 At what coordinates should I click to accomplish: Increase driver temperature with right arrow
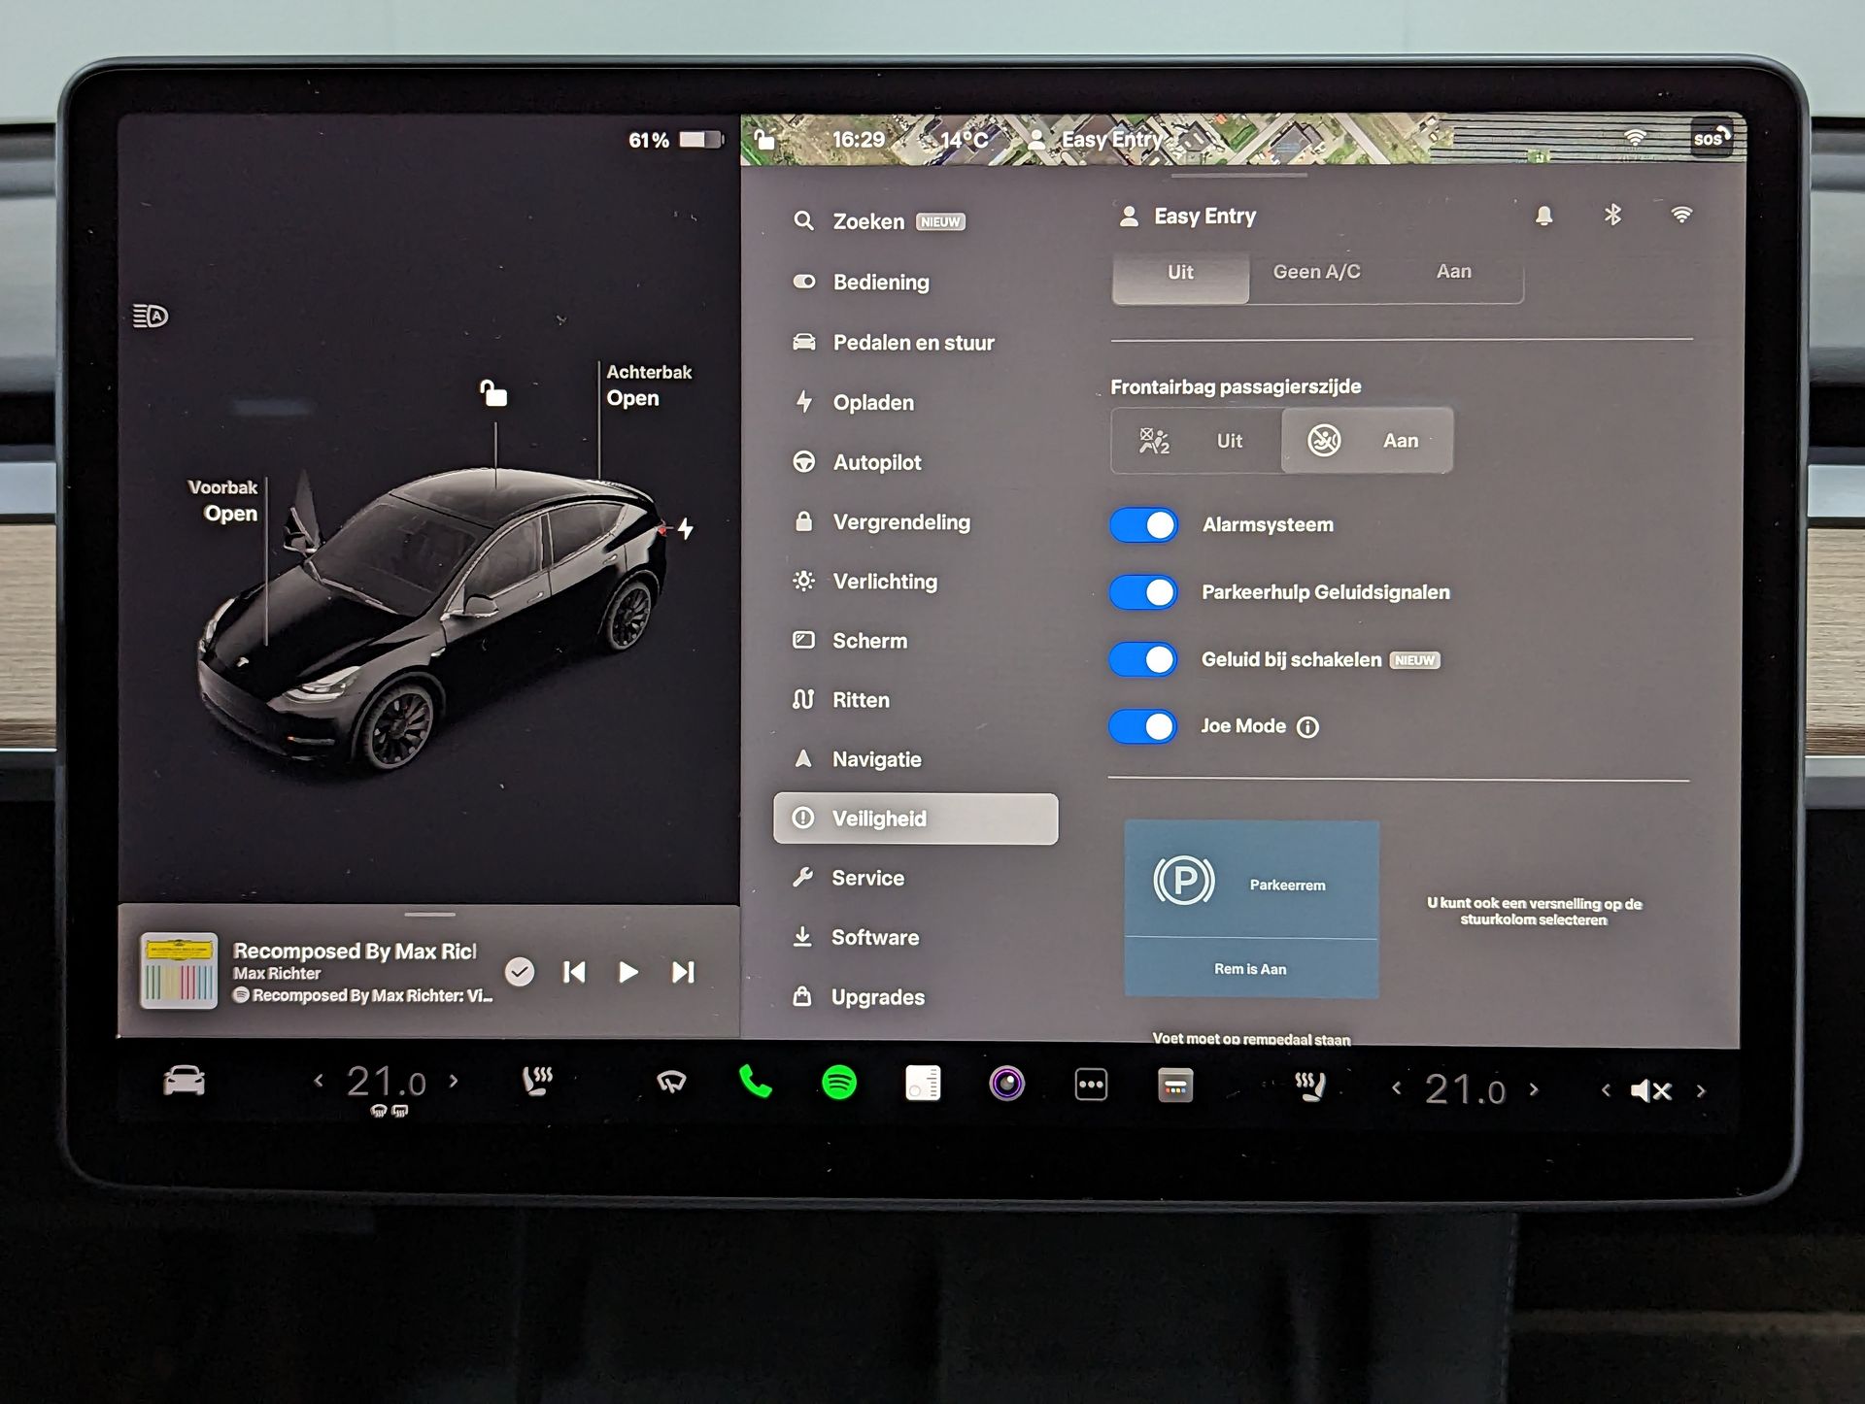tap(453, 1080)
